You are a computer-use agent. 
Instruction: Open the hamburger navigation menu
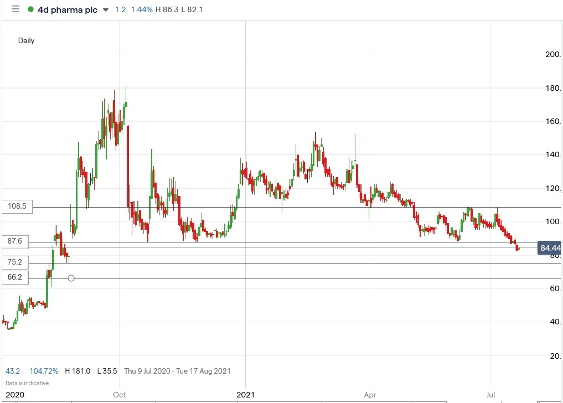14,9
